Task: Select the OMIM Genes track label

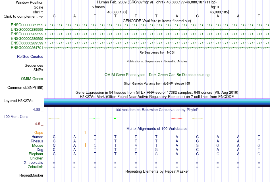Action: pyautogui.click(x=32, y=79)
